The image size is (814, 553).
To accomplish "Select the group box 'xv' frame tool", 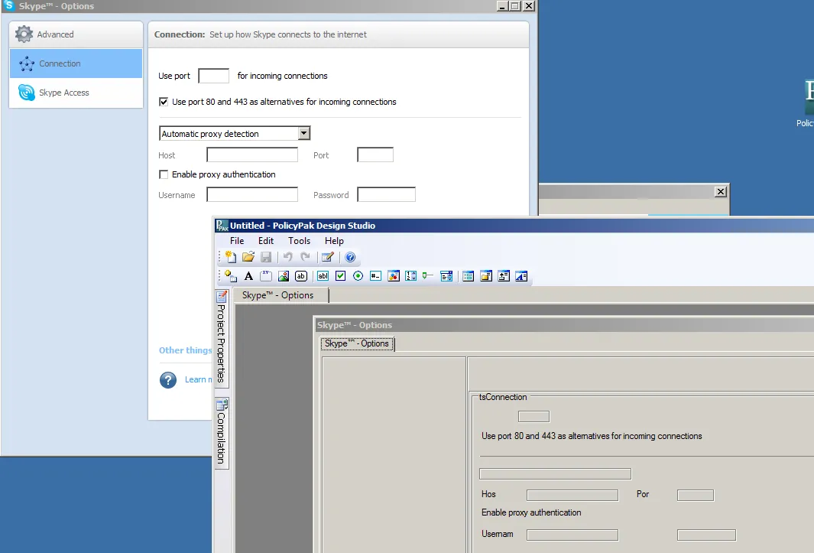I will tap(266, 276).
